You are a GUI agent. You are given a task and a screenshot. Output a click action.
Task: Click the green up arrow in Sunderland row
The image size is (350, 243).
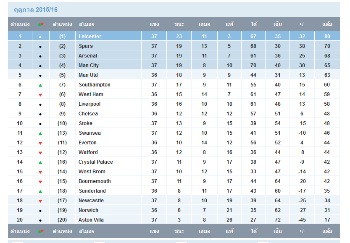click(x=40, y=191)
